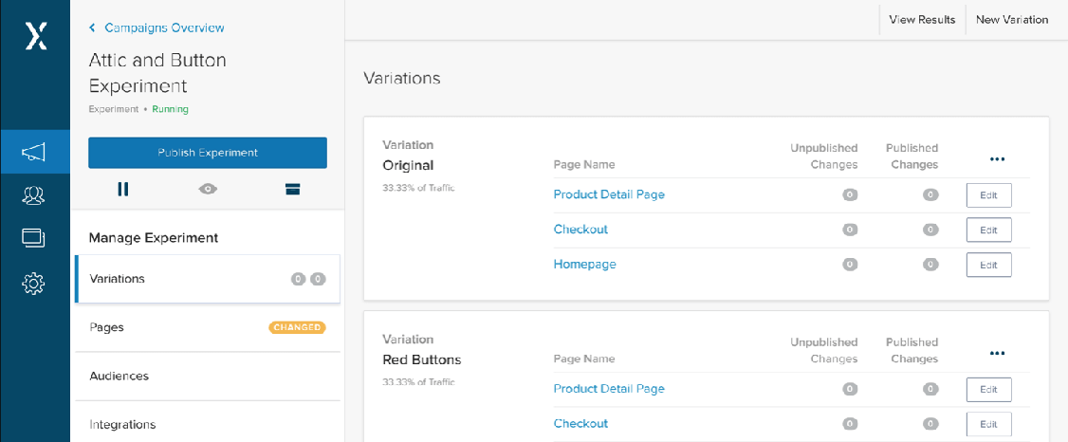Open the Campaigns megaphone icon in sidebar
The width and height of the screenshot is (1068, 442).
tap(35, 152)
